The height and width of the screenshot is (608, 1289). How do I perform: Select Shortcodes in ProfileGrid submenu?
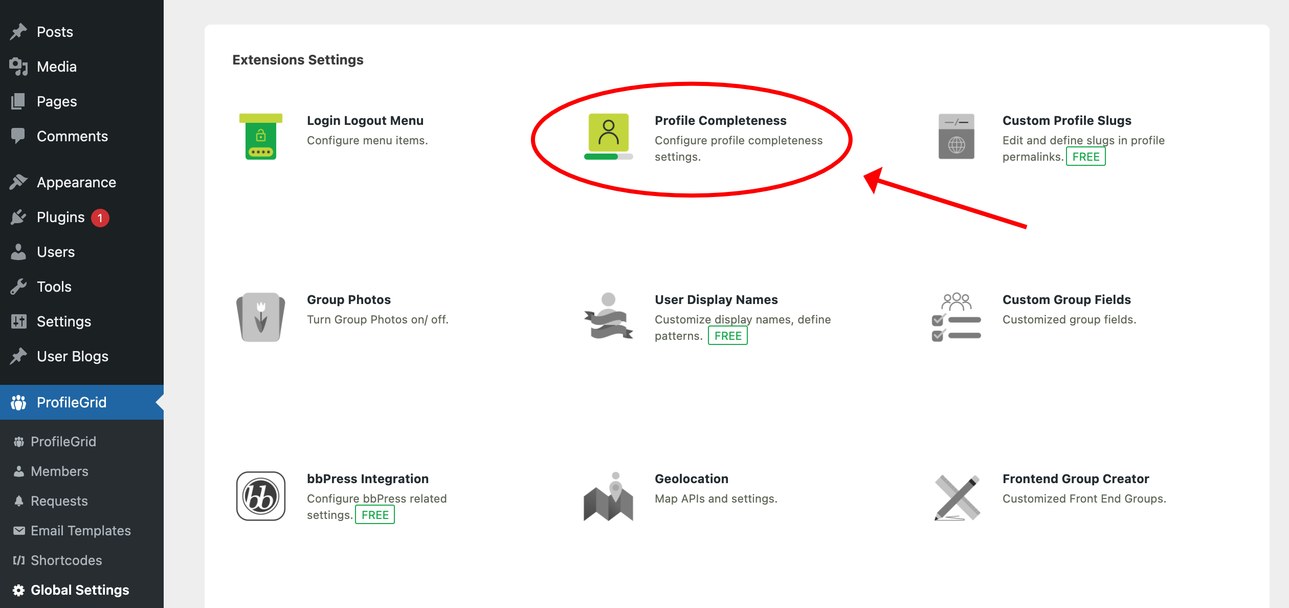tap(66, 560)
